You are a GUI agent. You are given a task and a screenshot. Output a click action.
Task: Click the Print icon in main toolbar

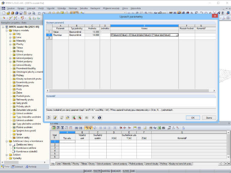(x=29, y=13)
